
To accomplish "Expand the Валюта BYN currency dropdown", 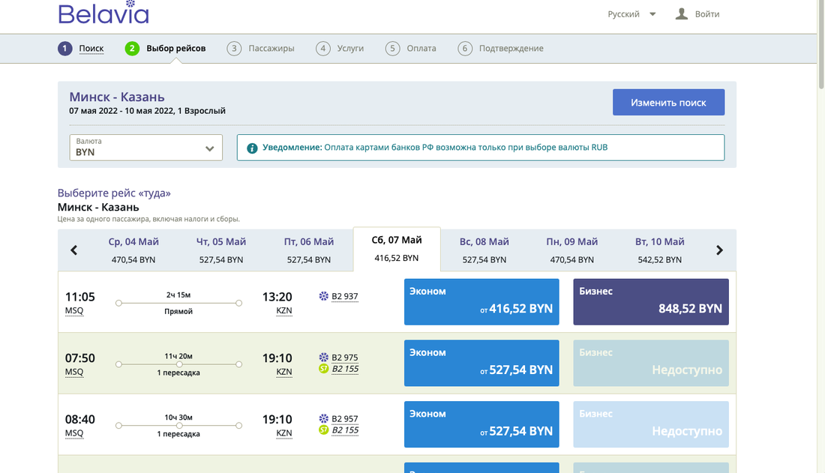I will (146, 147).
